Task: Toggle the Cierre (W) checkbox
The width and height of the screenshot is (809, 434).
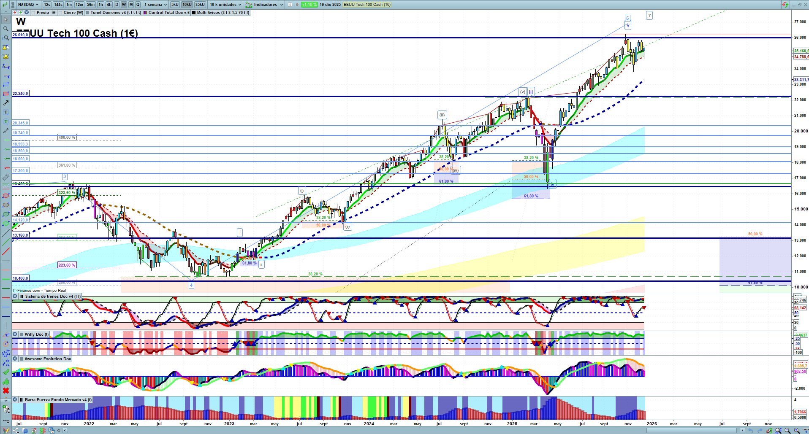Action: click(x=61, y=13)
